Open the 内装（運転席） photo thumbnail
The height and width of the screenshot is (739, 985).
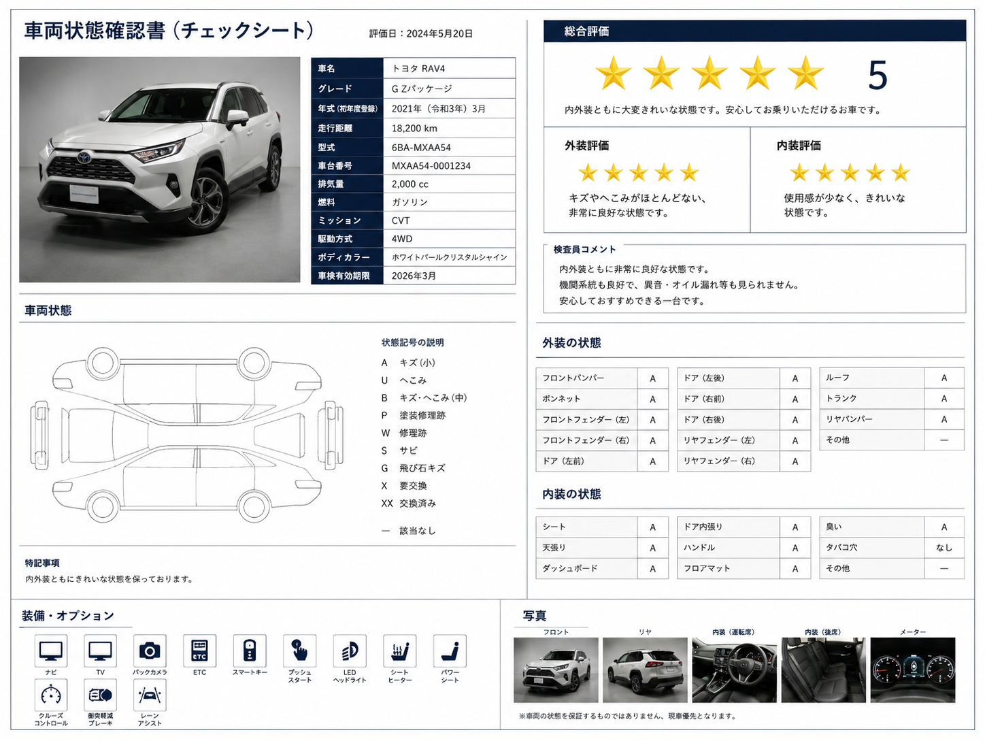(734, 670)
